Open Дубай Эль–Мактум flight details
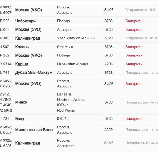This screenshot has height=158, width=158. pos(34,73)
